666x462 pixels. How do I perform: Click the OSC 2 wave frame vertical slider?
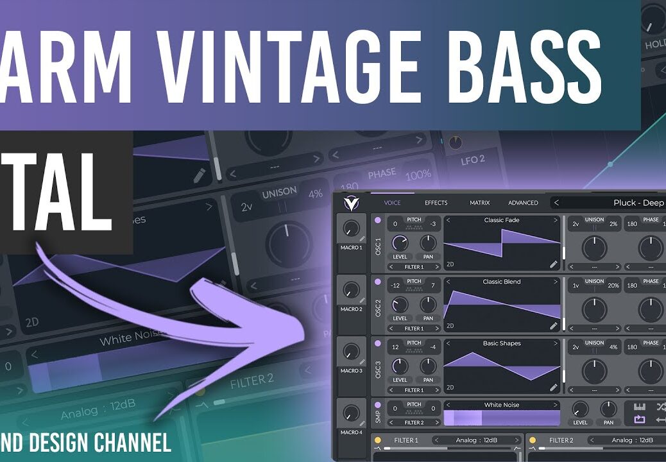click(564, 305)
